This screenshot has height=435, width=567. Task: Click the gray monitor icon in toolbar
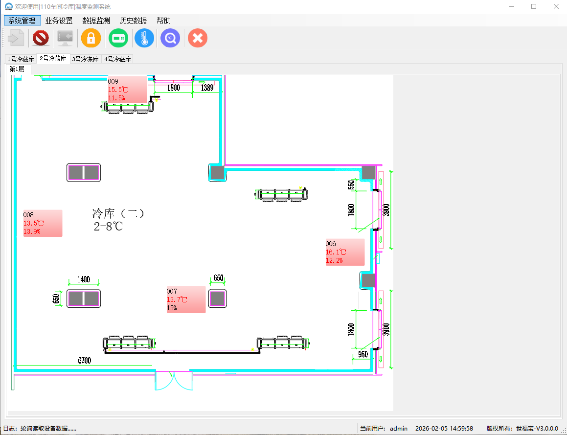65,38
